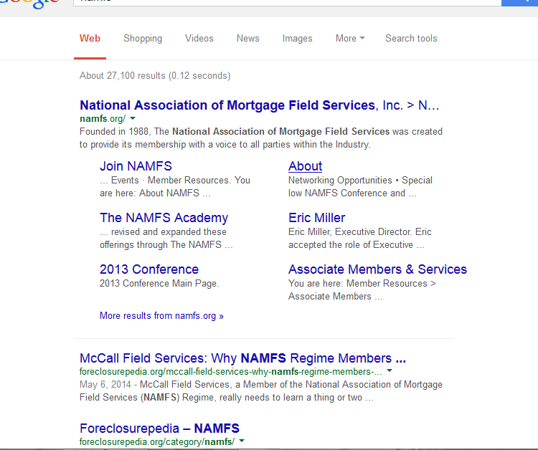Open The NAMFS Academy sitelink

(164, 218)
